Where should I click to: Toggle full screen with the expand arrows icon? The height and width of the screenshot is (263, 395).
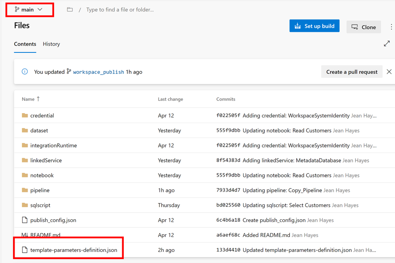pos(387,43)
